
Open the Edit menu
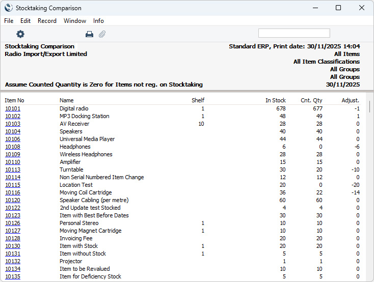(25, 21)
